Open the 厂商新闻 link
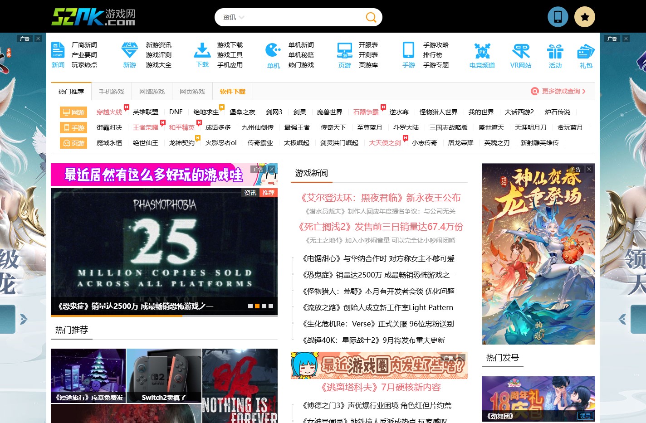Viewport: 646px width, 423px height. point(84,45)
